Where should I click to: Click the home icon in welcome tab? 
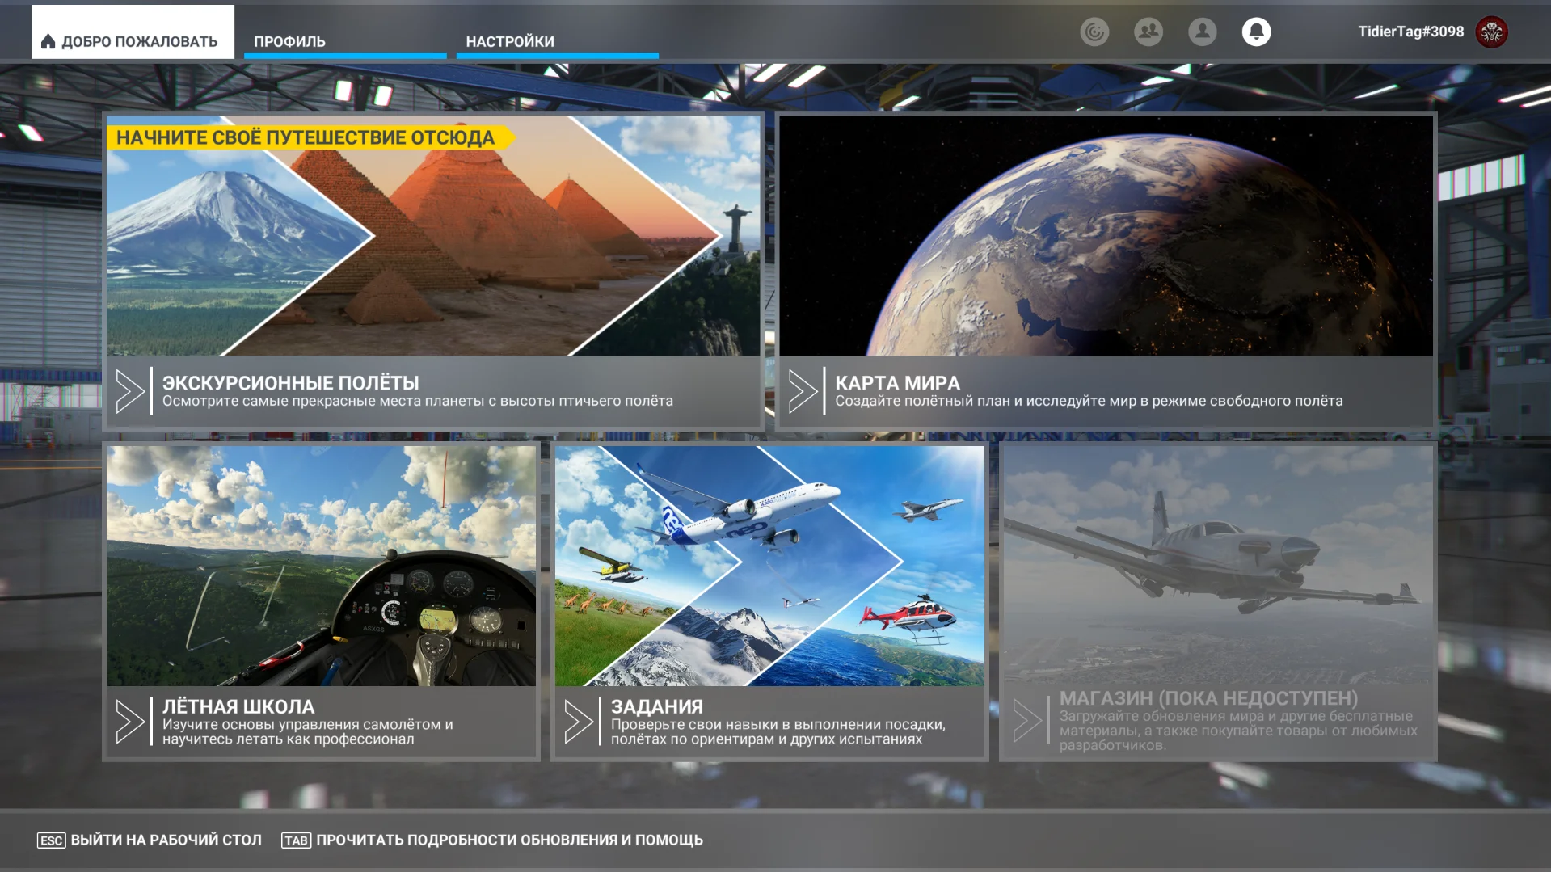(x=48, y=41)
